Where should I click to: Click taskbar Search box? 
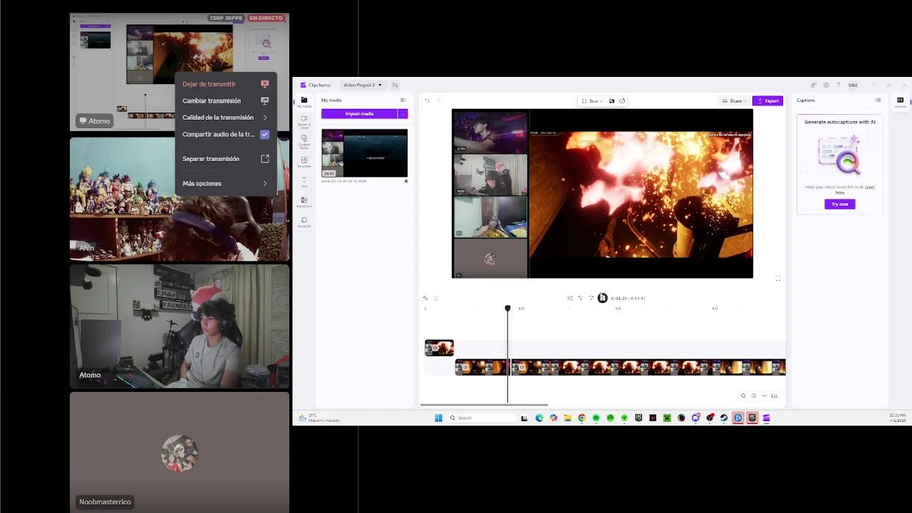482,418
